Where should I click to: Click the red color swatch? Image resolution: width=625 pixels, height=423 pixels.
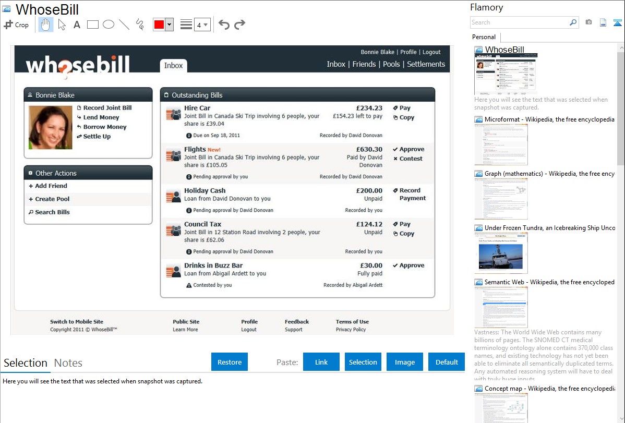[x=159, y=25]
